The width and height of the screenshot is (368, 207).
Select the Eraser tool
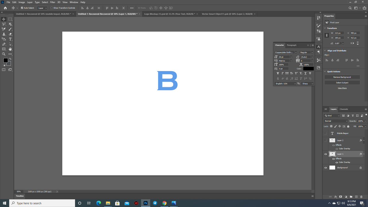(x=10, y=34)
